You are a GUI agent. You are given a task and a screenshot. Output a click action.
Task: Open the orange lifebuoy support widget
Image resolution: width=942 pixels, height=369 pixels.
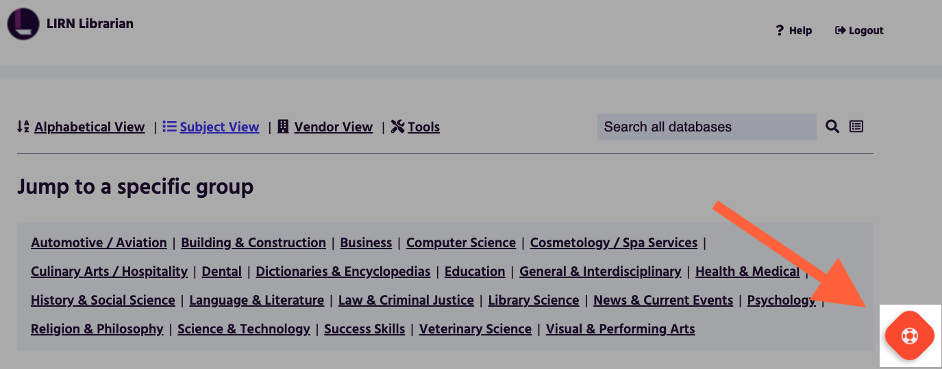909,335
